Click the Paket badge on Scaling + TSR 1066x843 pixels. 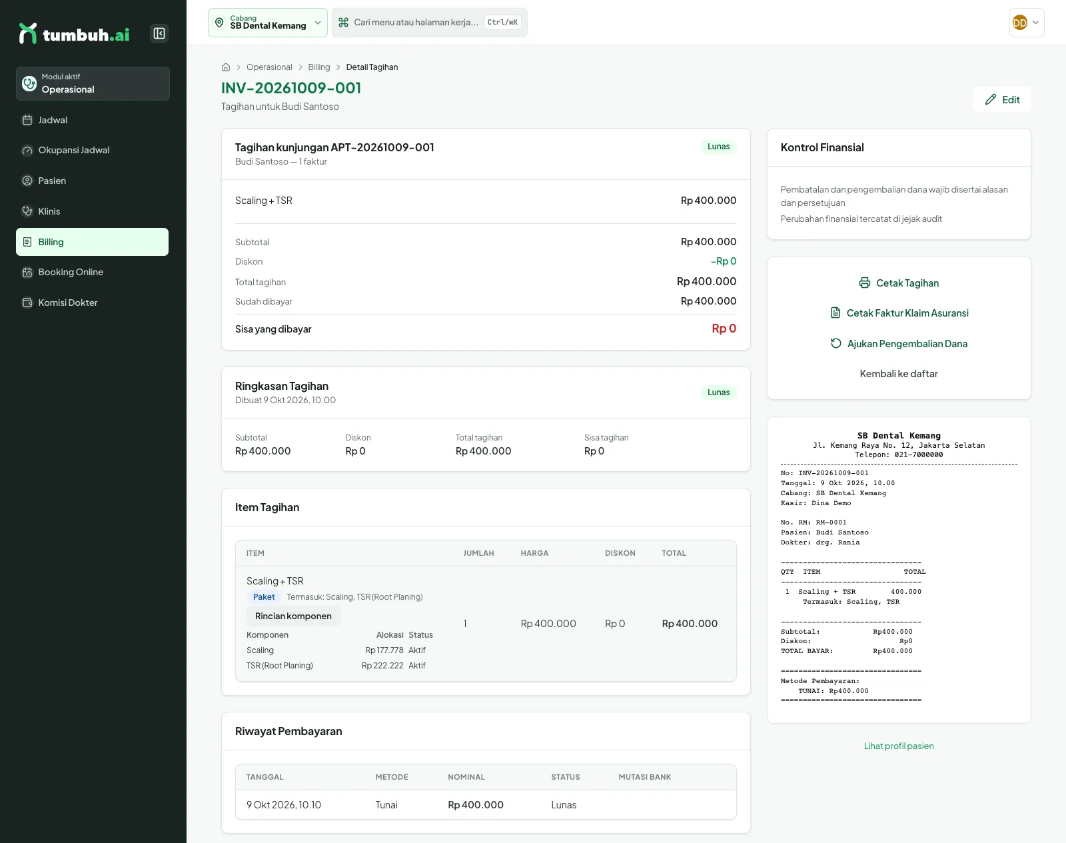(x=264, y=597)
